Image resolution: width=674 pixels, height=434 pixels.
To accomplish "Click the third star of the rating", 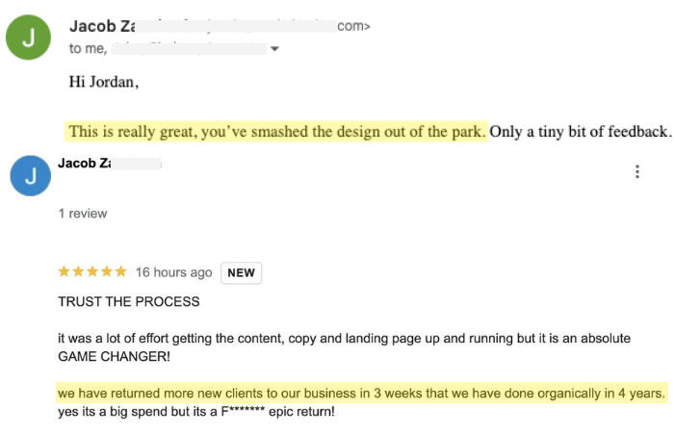I will coord(92,272).
